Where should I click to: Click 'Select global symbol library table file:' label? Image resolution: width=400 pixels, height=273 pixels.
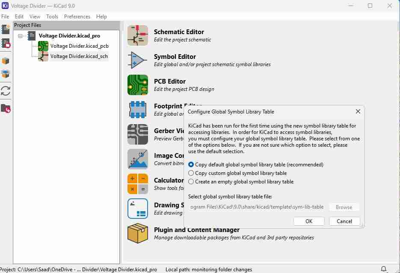(230, 196)
